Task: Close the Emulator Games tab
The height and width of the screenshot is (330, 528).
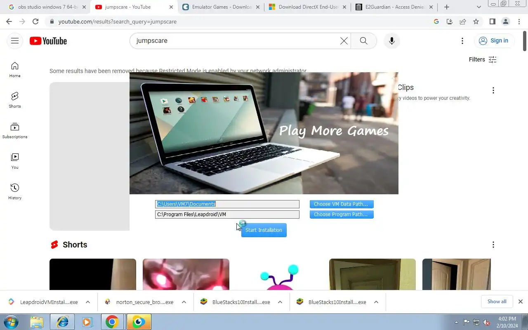Action: point(257,7)
